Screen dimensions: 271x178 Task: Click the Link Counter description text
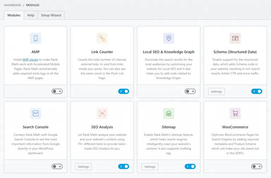[102, 69]
